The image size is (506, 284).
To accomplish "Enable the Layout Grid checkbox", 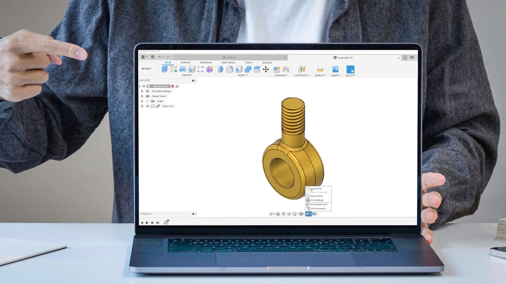I will click(307, 188).
